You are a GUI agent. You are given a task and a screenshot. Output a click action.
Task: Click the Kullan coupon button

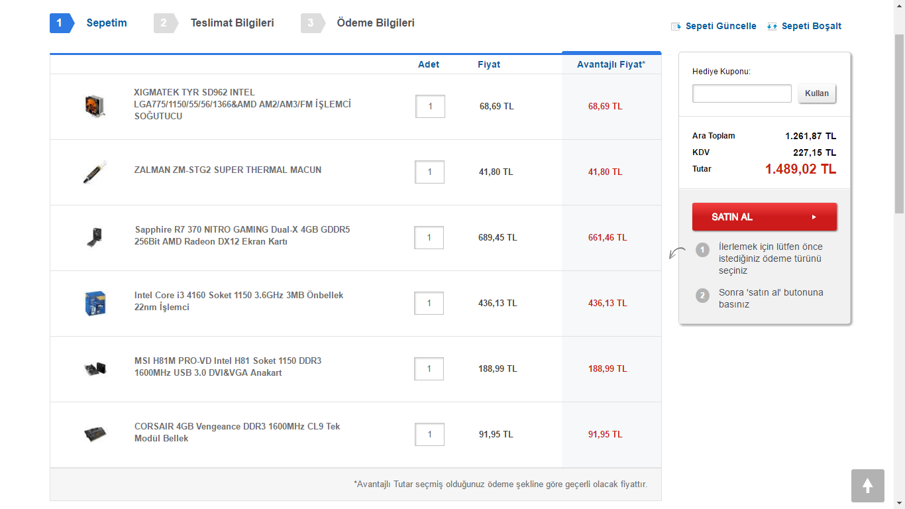(x=817, y=93)
